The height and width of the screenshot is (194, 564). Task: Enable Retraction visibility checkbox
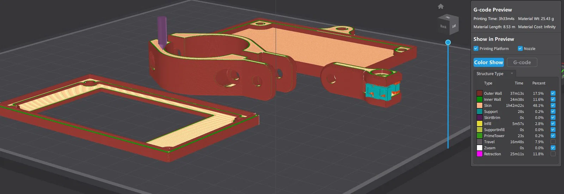(553, 154)
